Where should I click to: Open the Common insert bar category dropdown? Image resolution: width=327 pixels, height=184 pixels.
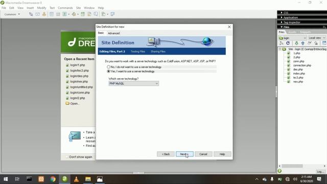pyautogui.click(x=12, y=14)
